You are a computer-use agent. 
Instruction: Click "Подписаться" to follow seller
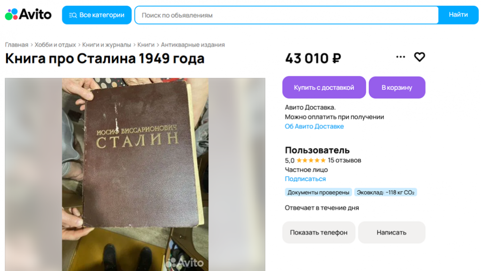pyautogui.click(x=305, y=179)
